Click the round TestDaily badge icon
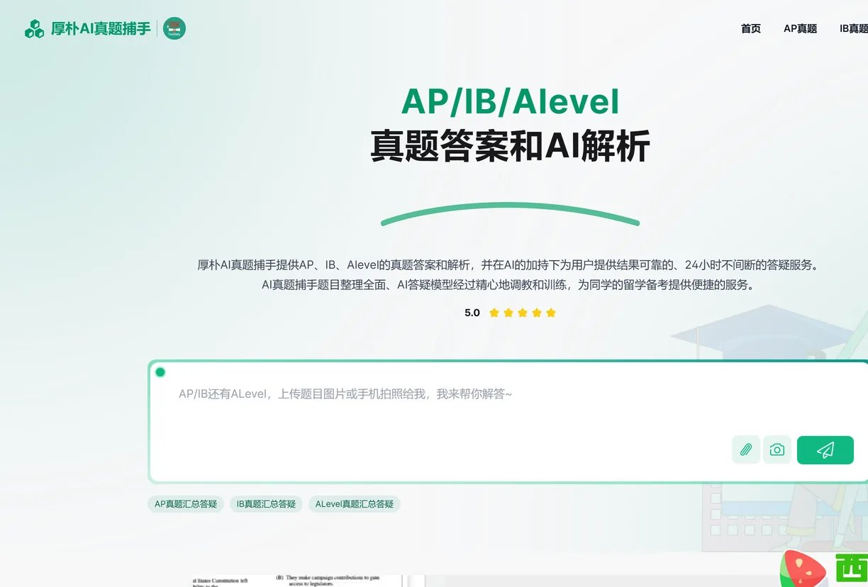Image resolution: width=868 pixels, height=587 pixels. (174, 28)
